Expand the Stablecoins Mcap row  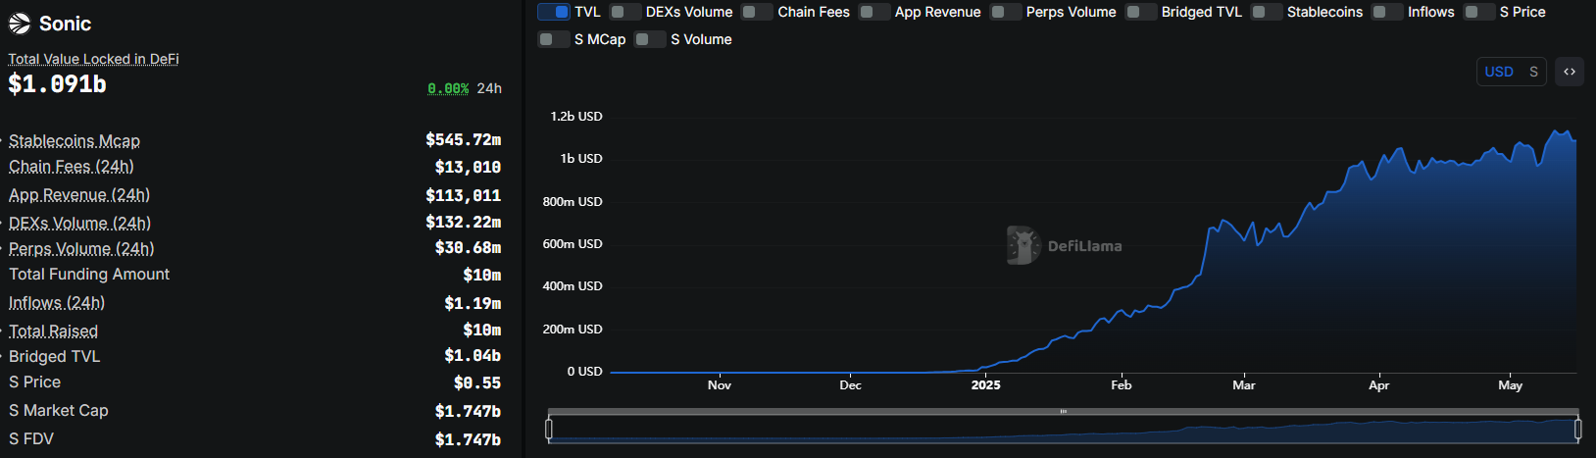(x=75, y=141)
